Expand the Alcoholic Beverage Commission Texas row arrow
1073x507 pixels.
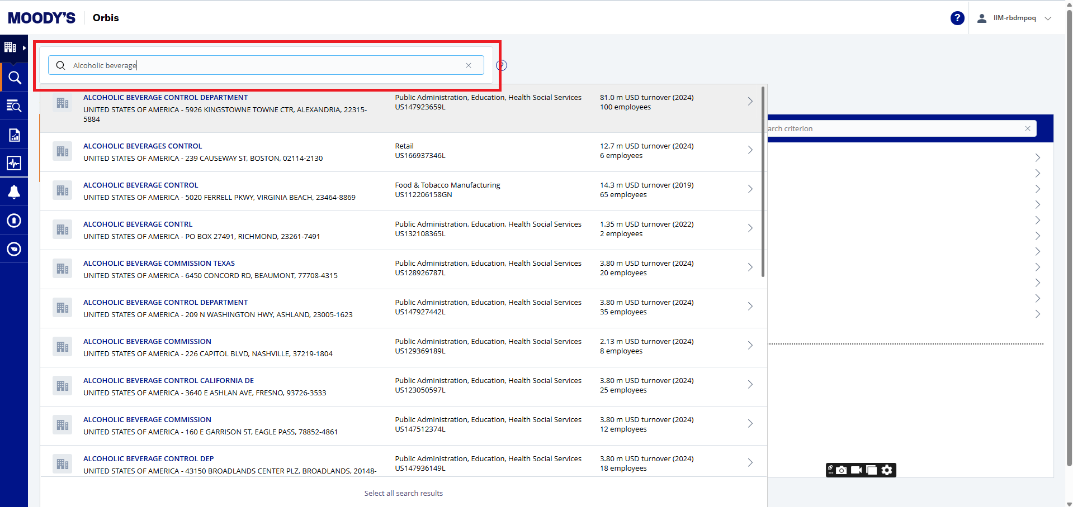click(x=750, y=267)
